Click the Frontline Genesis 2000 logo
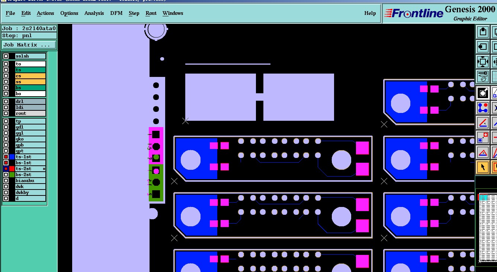The width and height of the screenshot is (497, 272). point(440,13)
